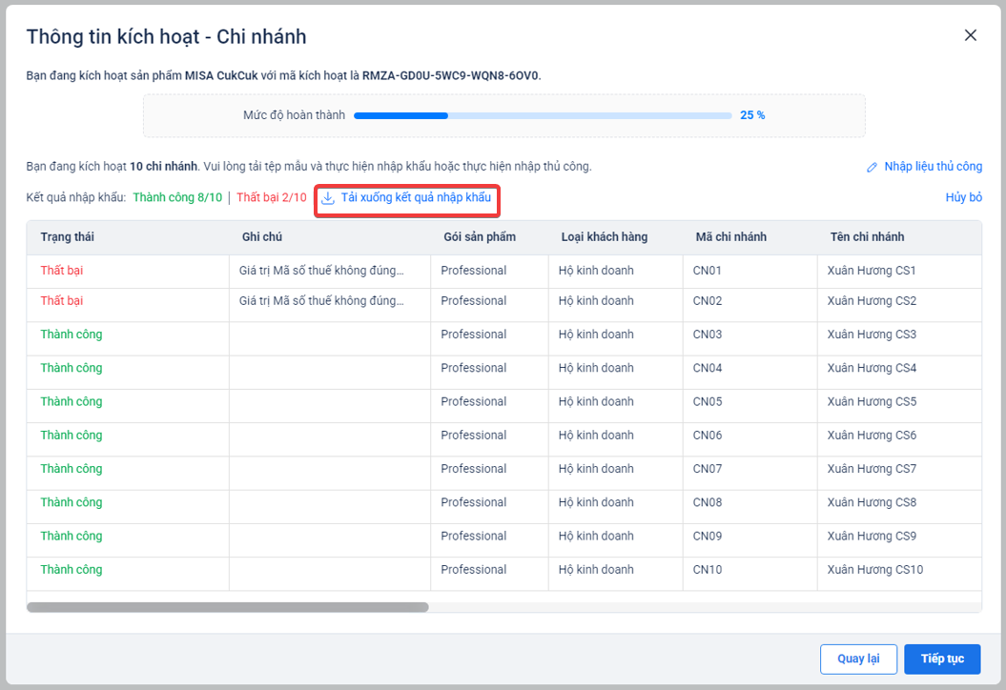
Task: Click the Thành công 8/10 result count
Action: coord(177,197)
